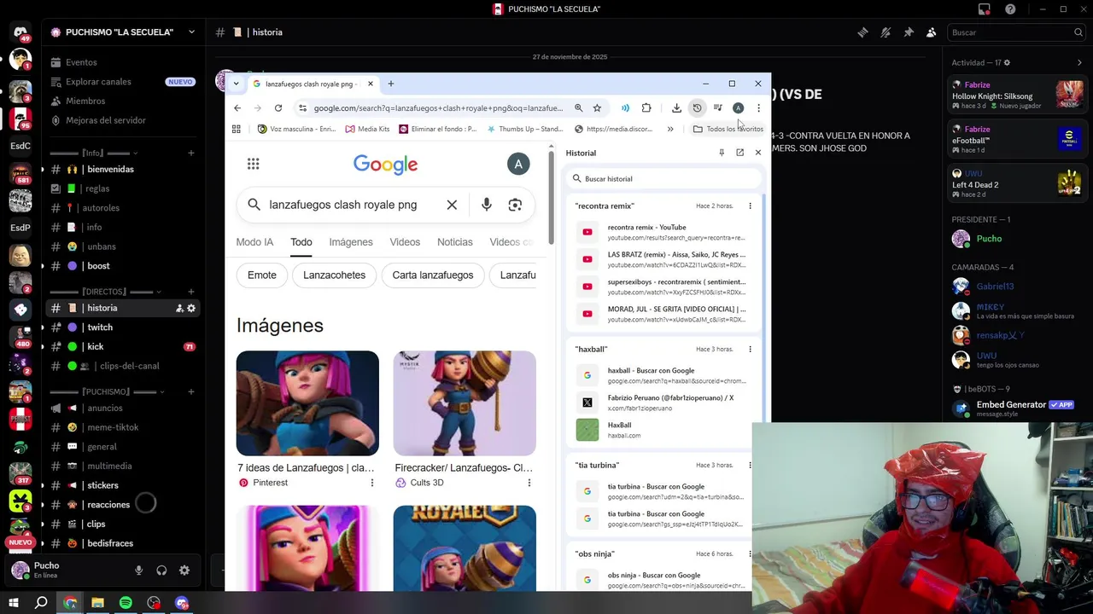
Task: Click the Buscar historial search field
Action: coord(664,179)
